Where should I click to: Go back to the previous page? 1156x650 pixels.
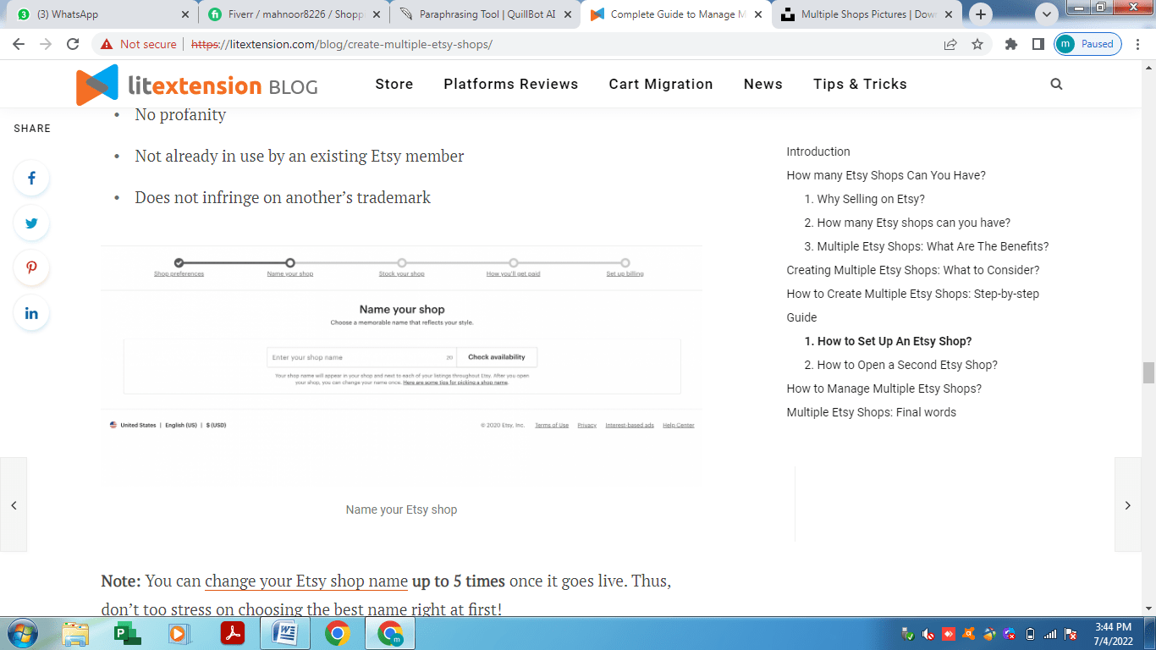[x=19, y=44]
